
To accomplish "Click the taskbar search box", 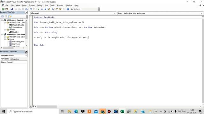I will coord(33,111).
